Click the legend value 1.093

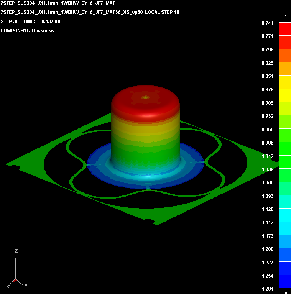point(268,196)
